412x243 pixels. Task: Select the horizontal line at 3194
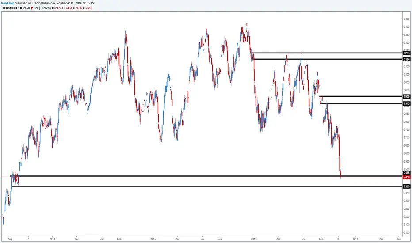327,59
